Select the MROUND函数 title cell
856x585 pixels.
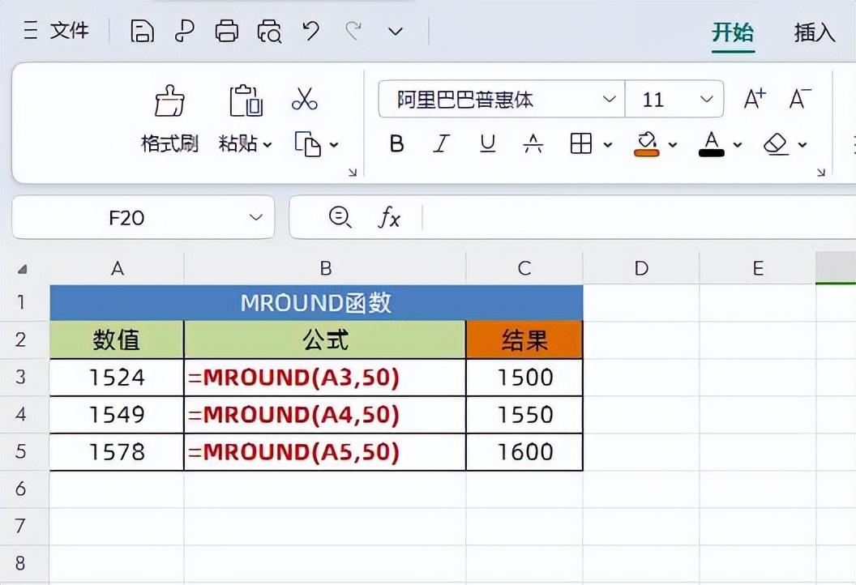[x=316, y=302]
